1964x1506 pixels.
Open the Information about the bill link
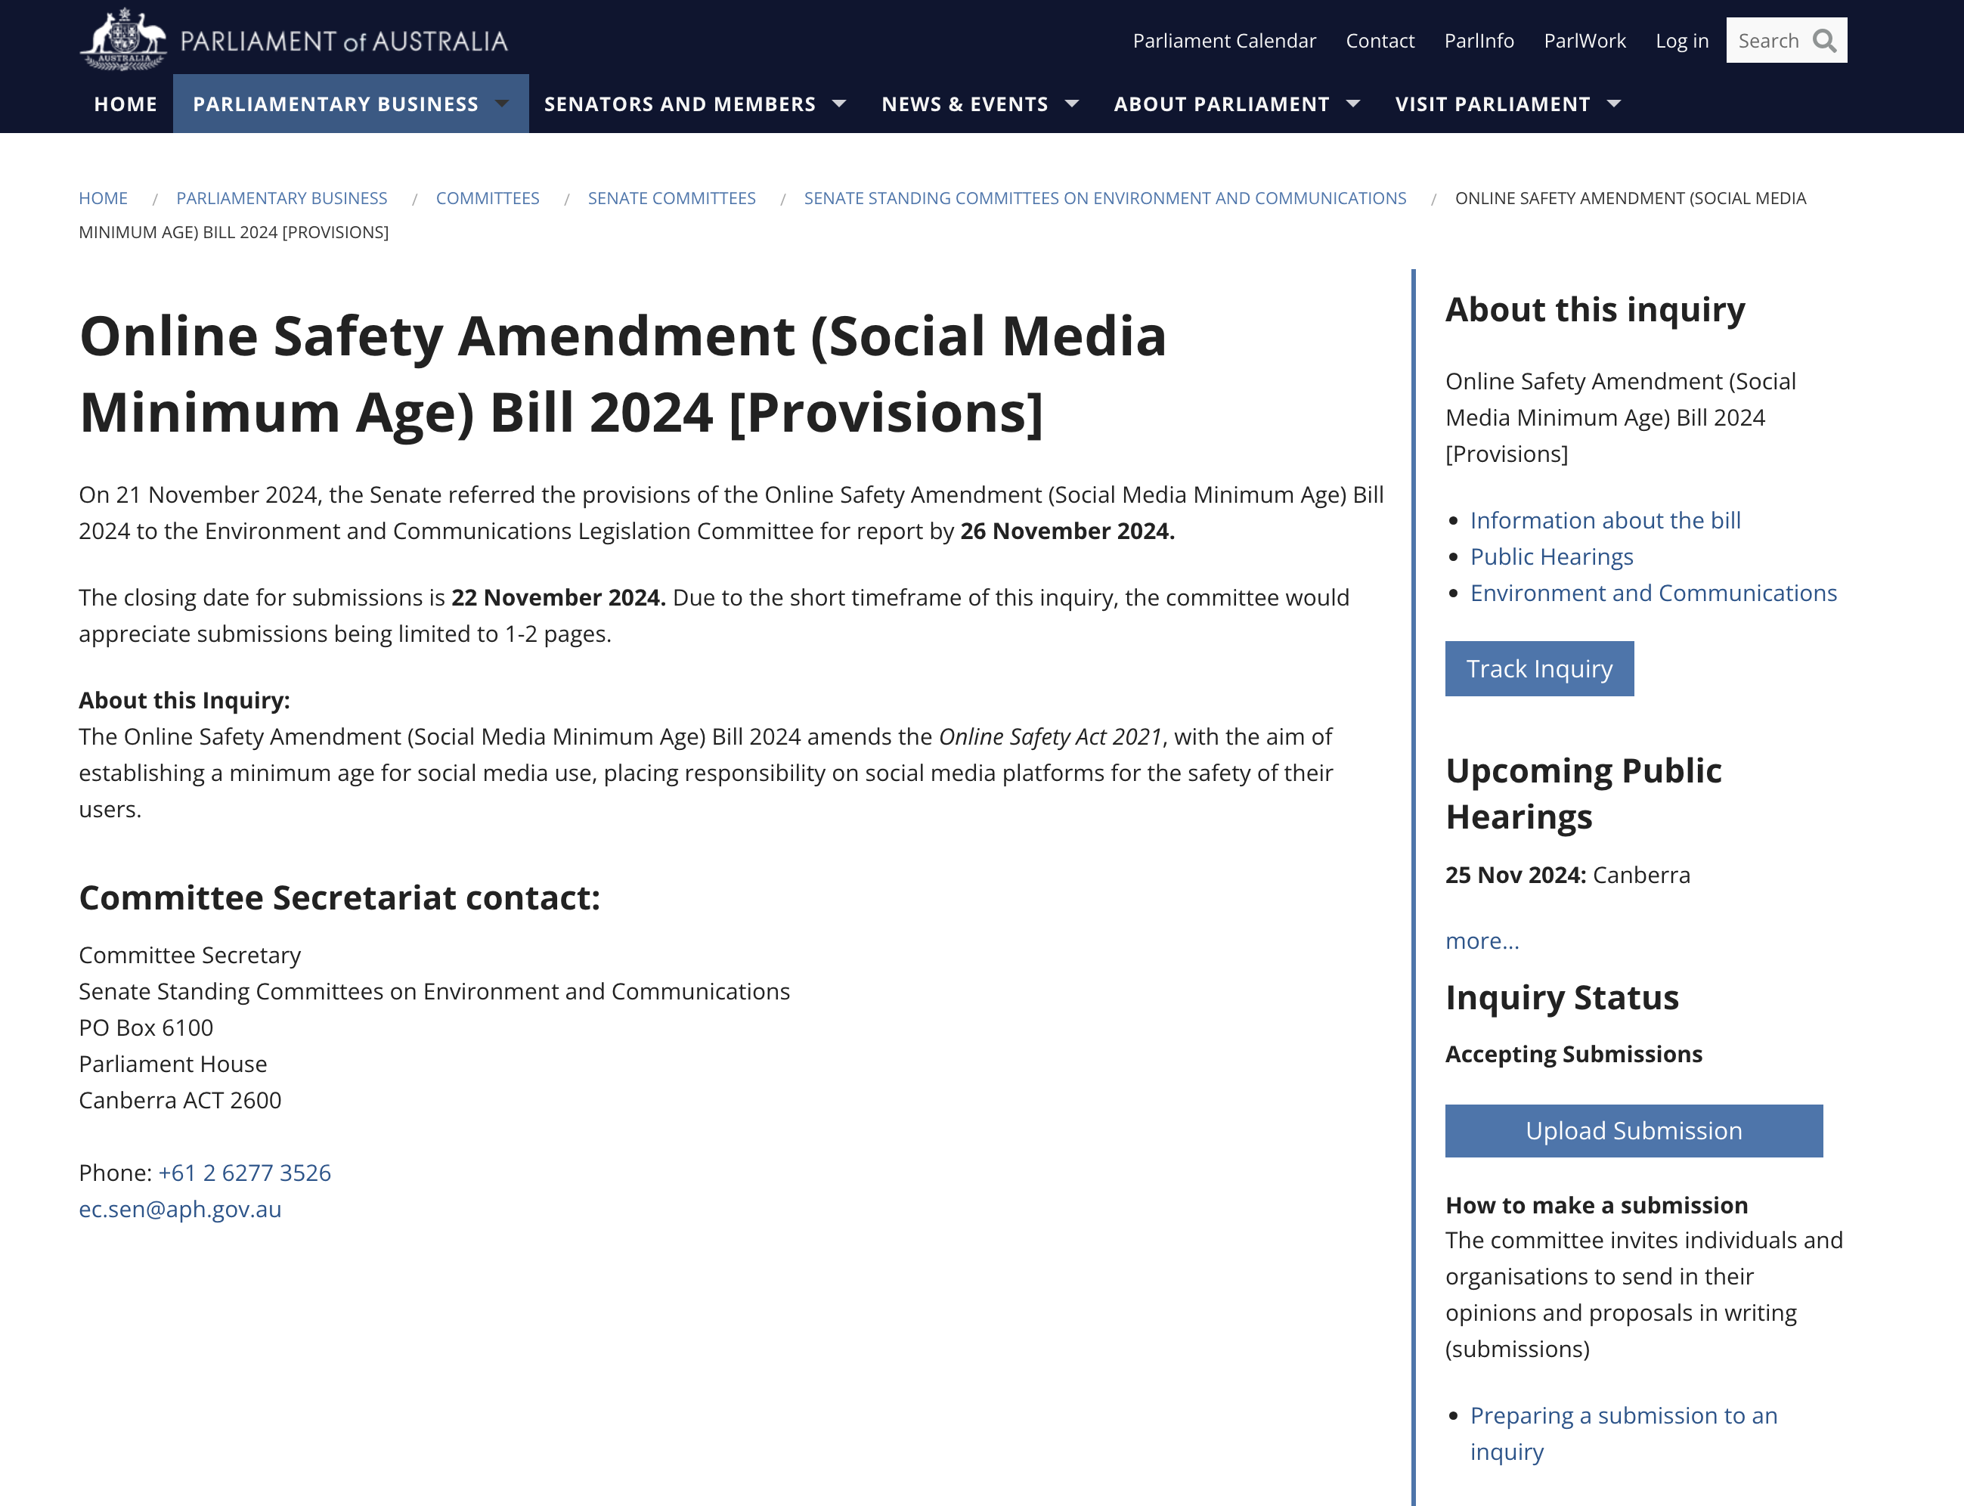(1605, 520)
